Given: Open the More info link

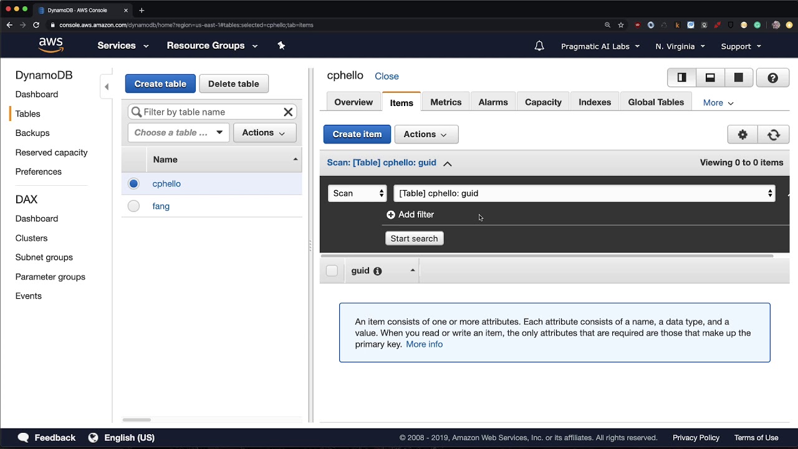Looking at the screenshot, I should [x=424, y=344].
